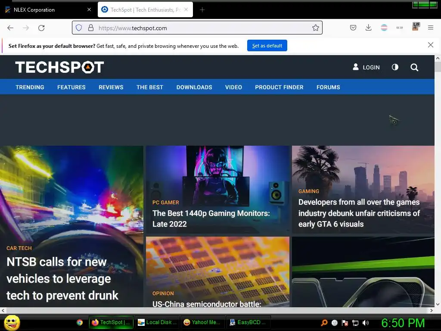Open the FEATURES nav item
The image size is (441, 331).
point(71,87)
